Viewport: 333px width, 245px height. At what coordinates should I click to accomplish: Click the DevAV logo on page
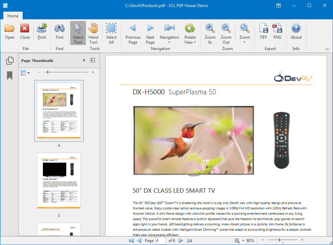[x=293, y=77]
